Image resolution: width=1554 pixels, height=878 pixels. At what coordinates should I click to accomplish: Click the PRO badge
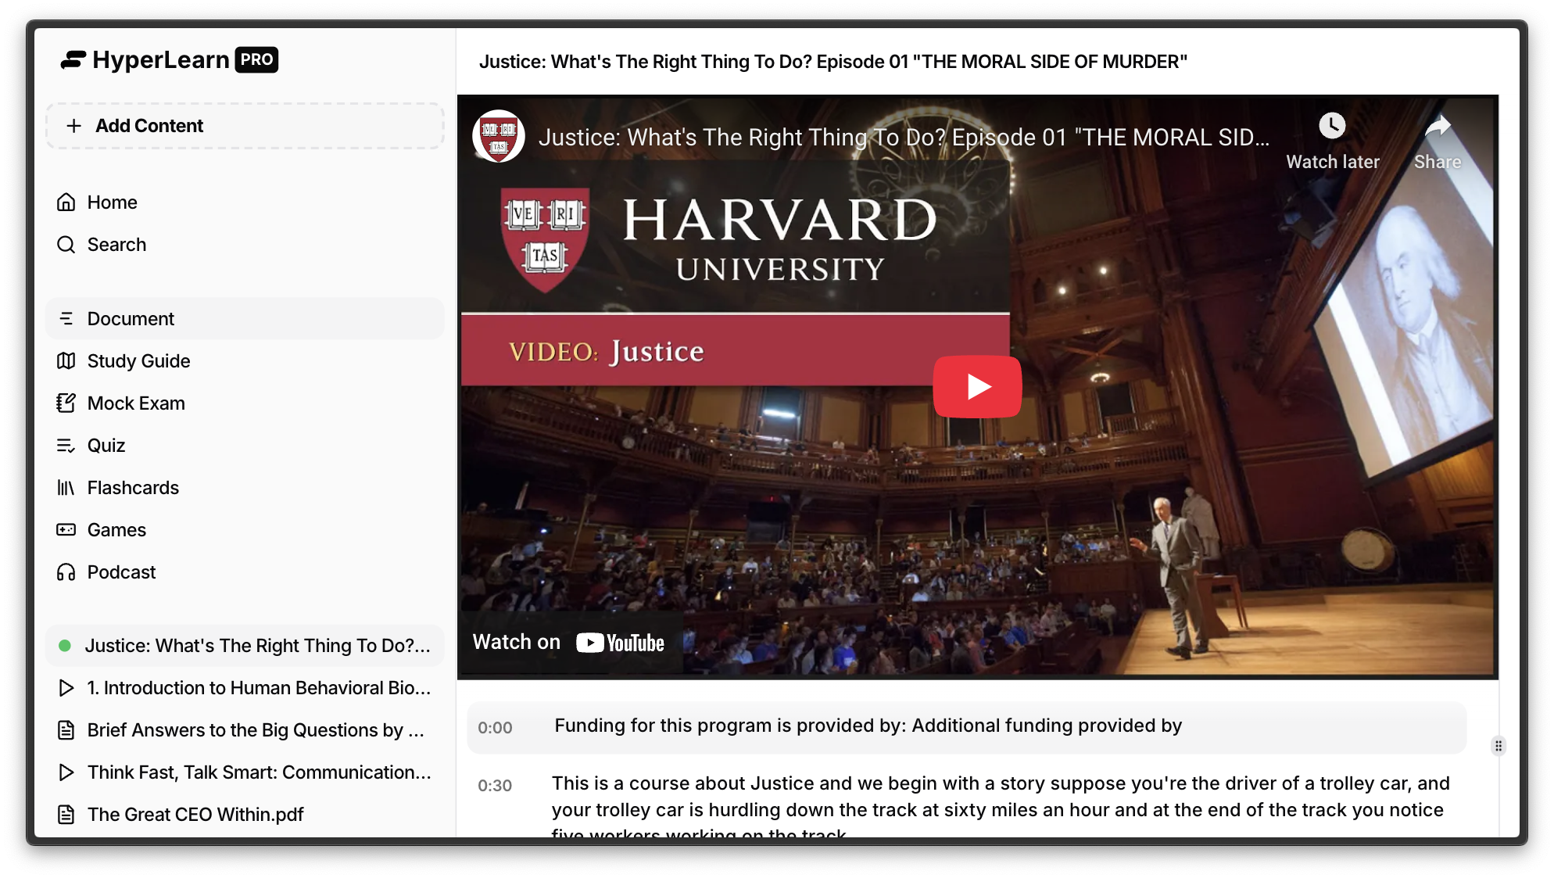[x=256, y=59]
